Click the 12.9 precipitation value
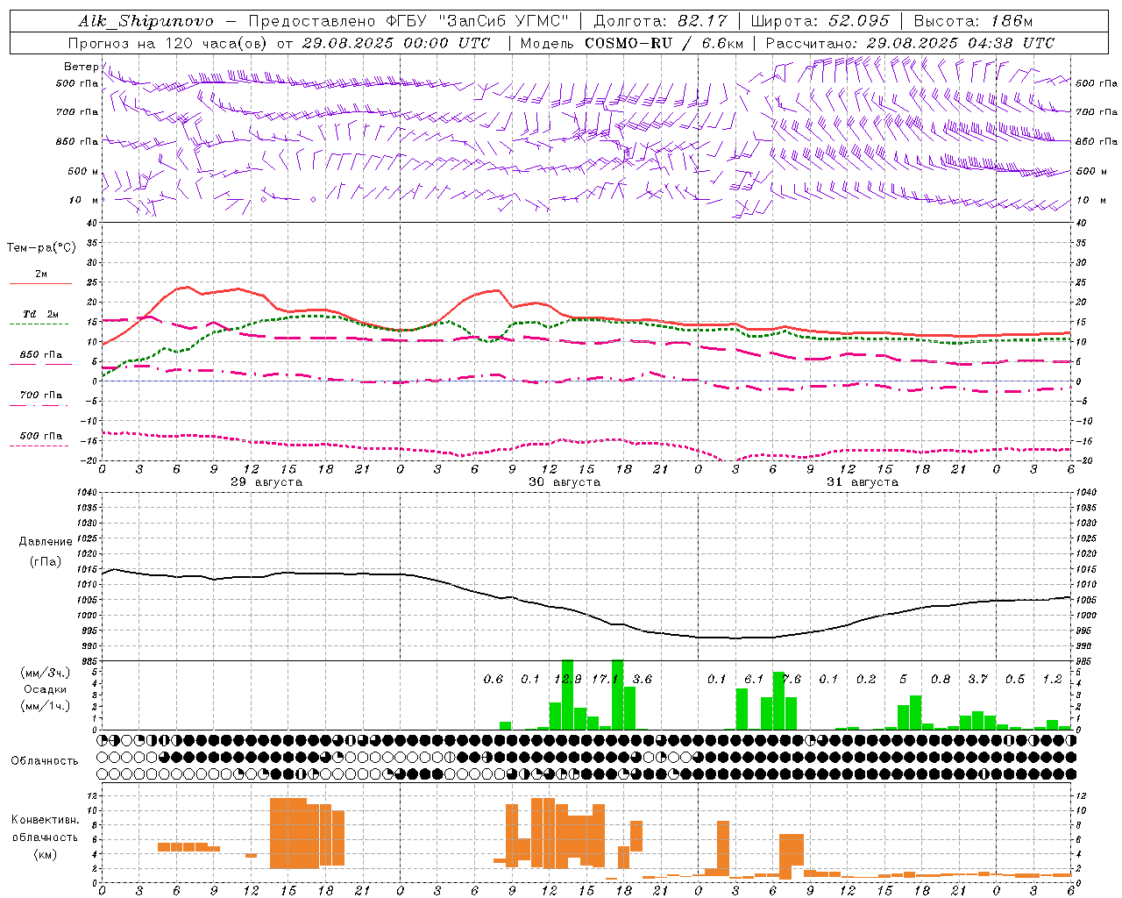This screenshot has width=1122, height=898. [568, 680]
